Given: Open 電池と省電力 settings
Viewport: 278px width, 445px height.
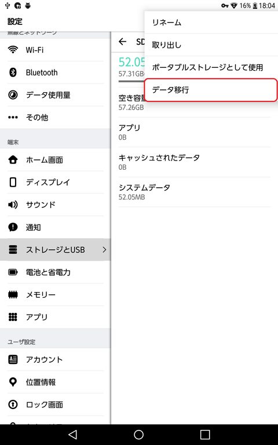Looking at the screenshot, I should [x=56, y=272].
